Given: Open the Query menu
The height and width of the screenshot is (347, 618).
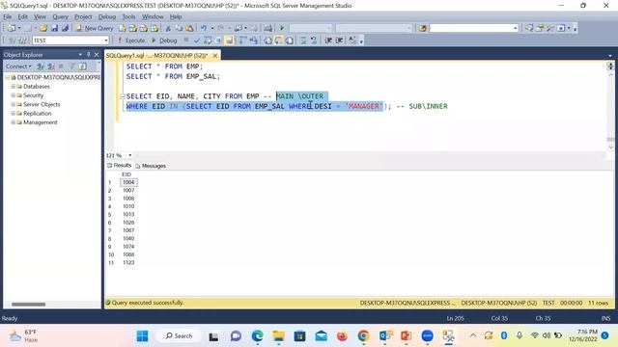Looking at the screenshot, I should 60,16.
